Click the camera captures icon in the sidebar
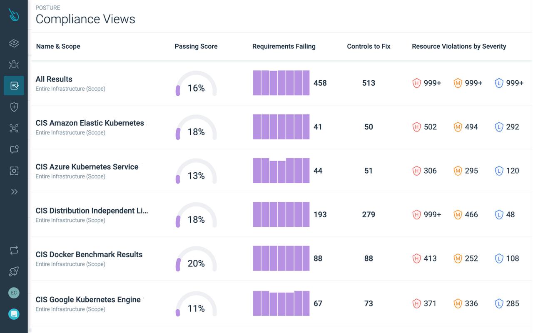This screenshot has height=333, width=533. pos(14,170)
